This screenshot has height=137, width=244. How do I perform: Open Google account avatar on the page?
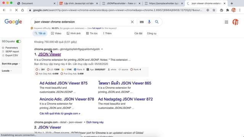click(236, 22)
